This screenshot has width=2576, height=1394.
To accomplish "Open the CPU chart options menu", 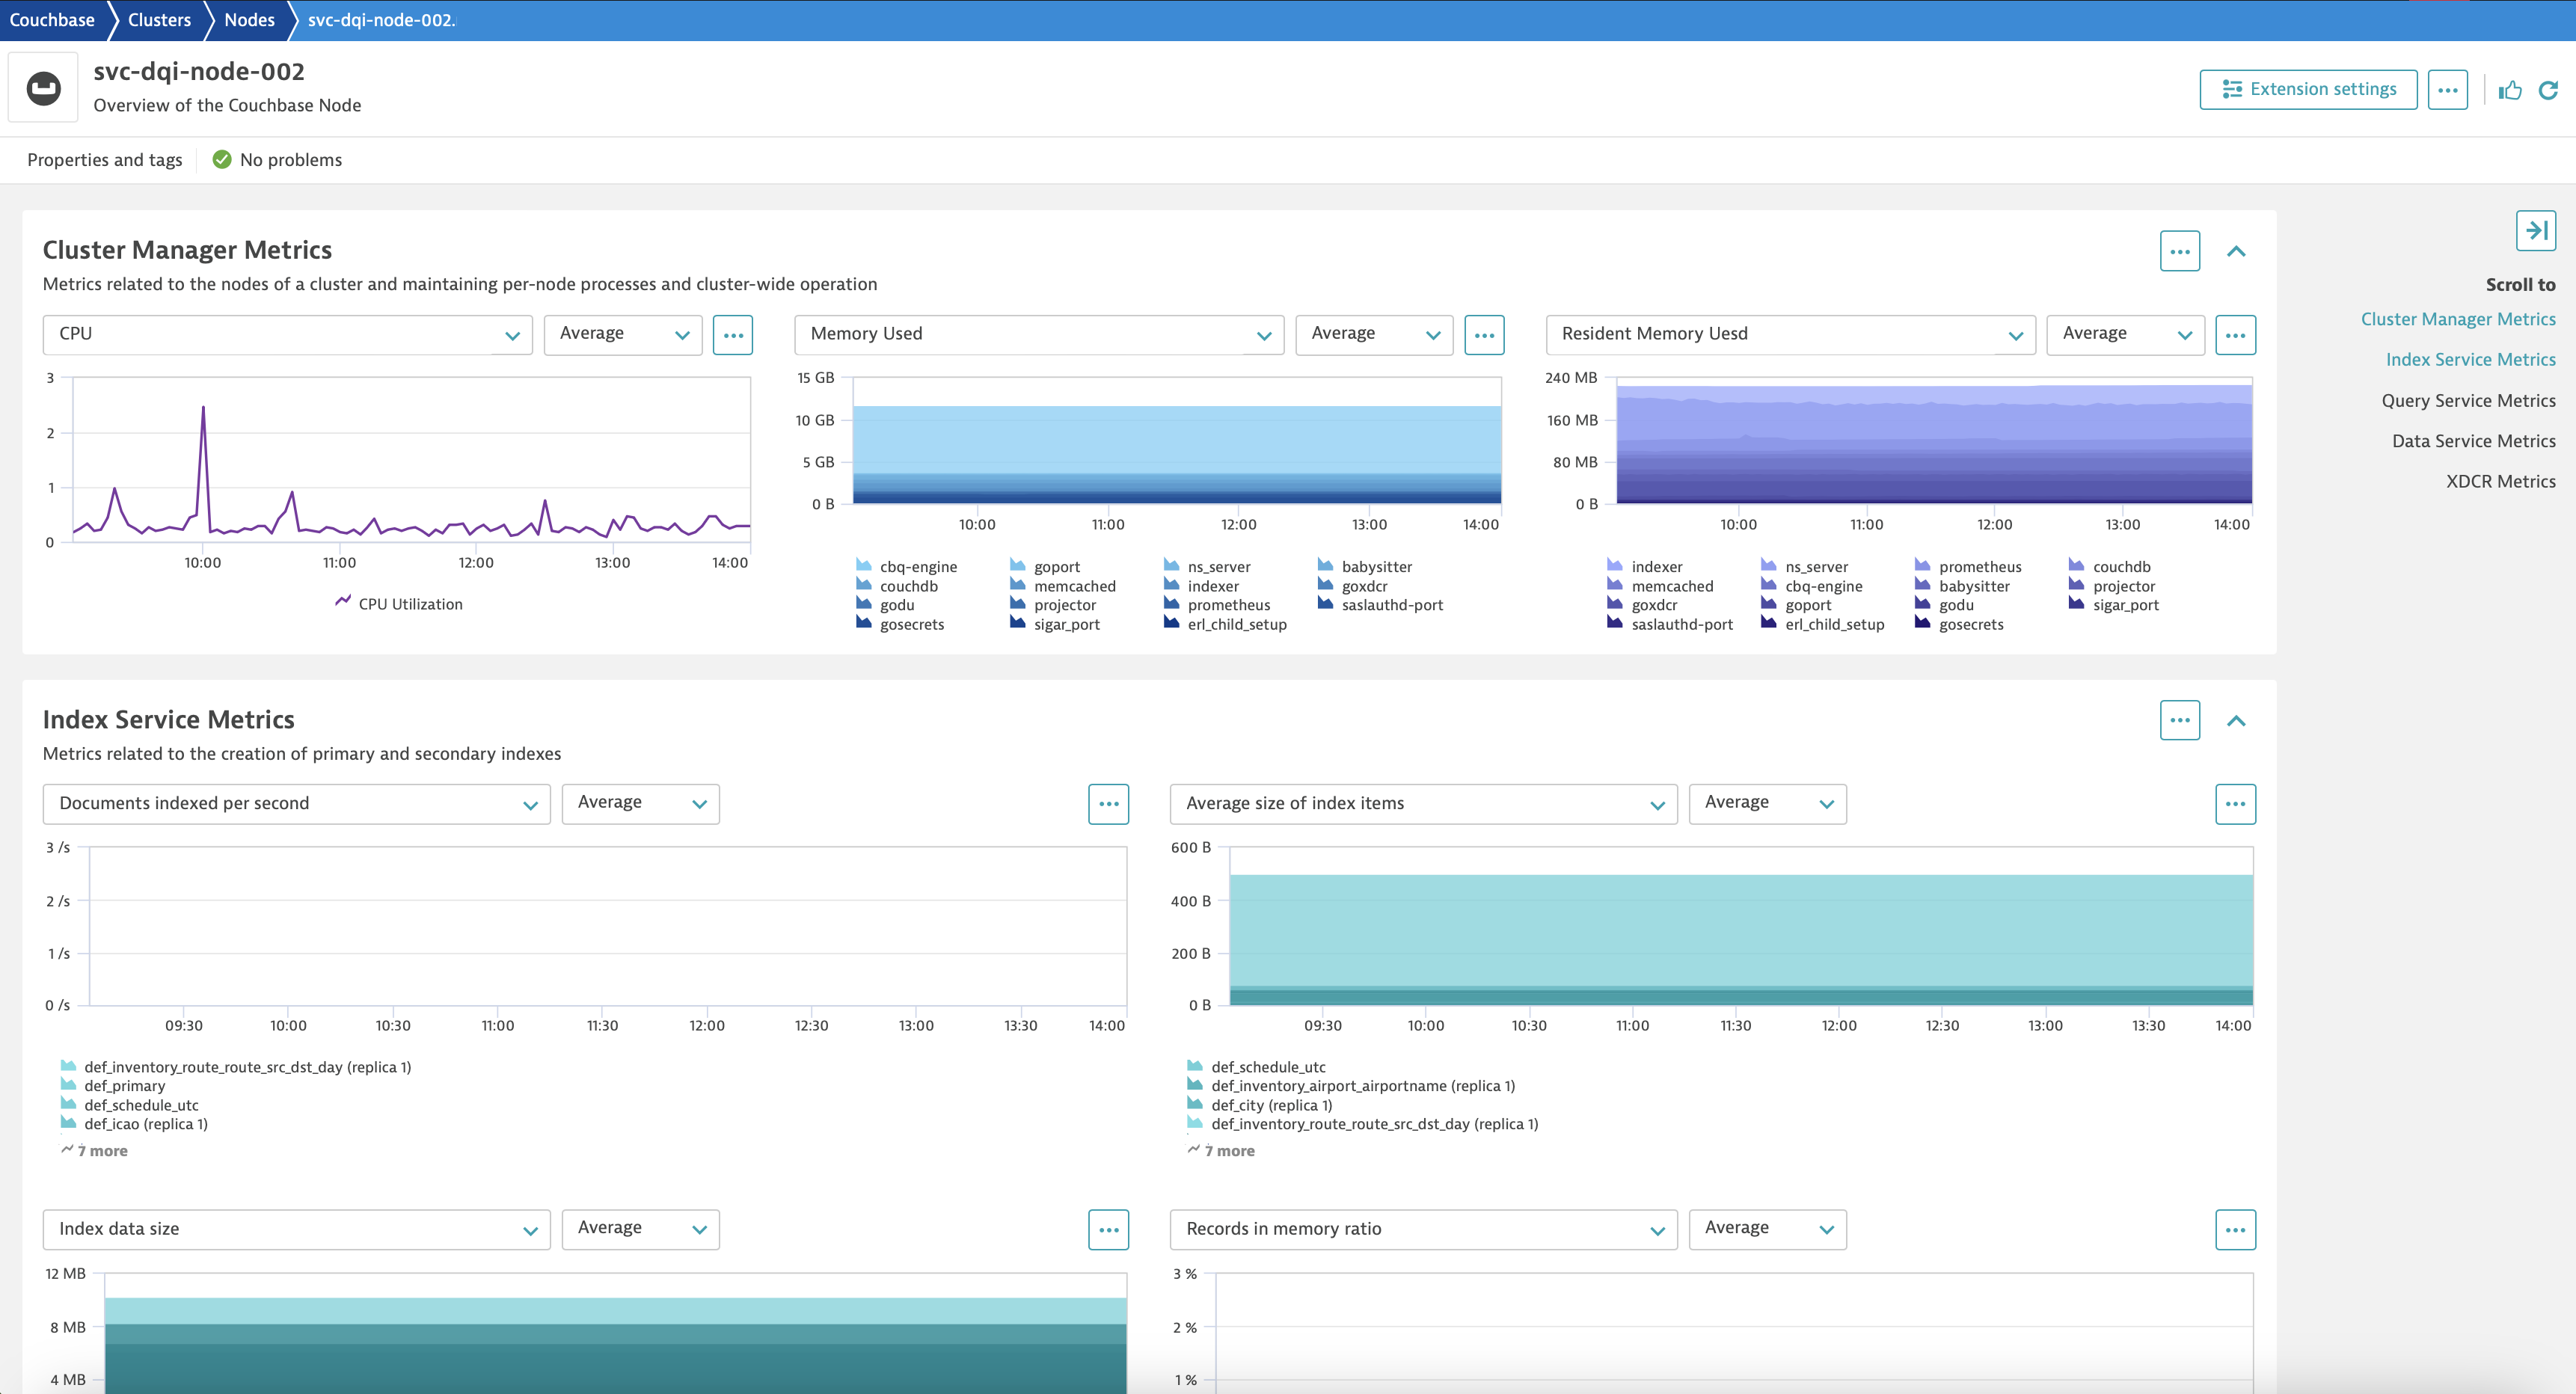I will pyautogui.click(x=733, y=335).
